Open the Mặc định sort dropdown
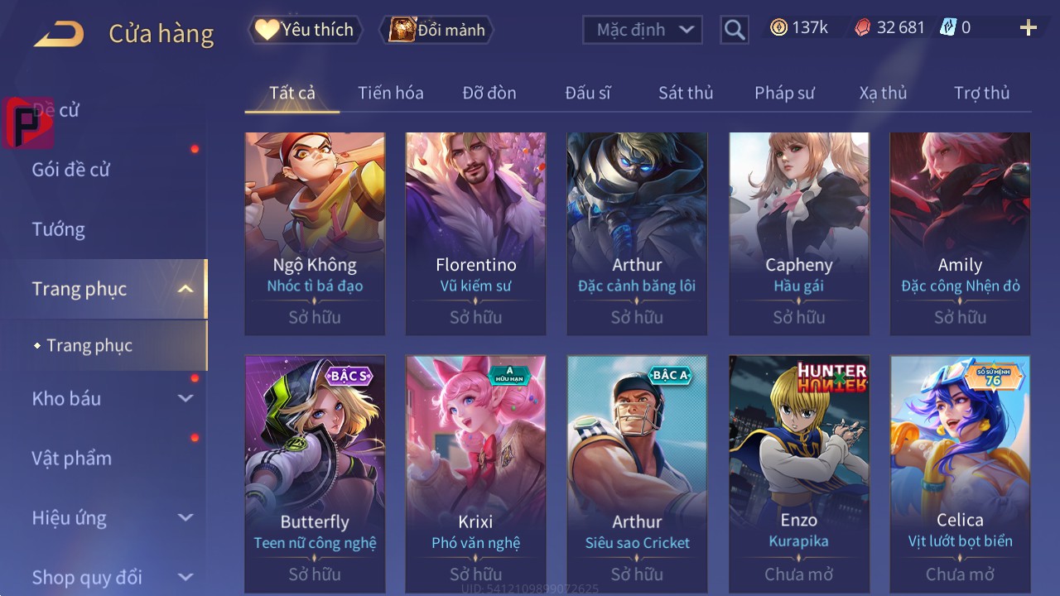Screen dimensions: 1060x596 tap(643, 30)
